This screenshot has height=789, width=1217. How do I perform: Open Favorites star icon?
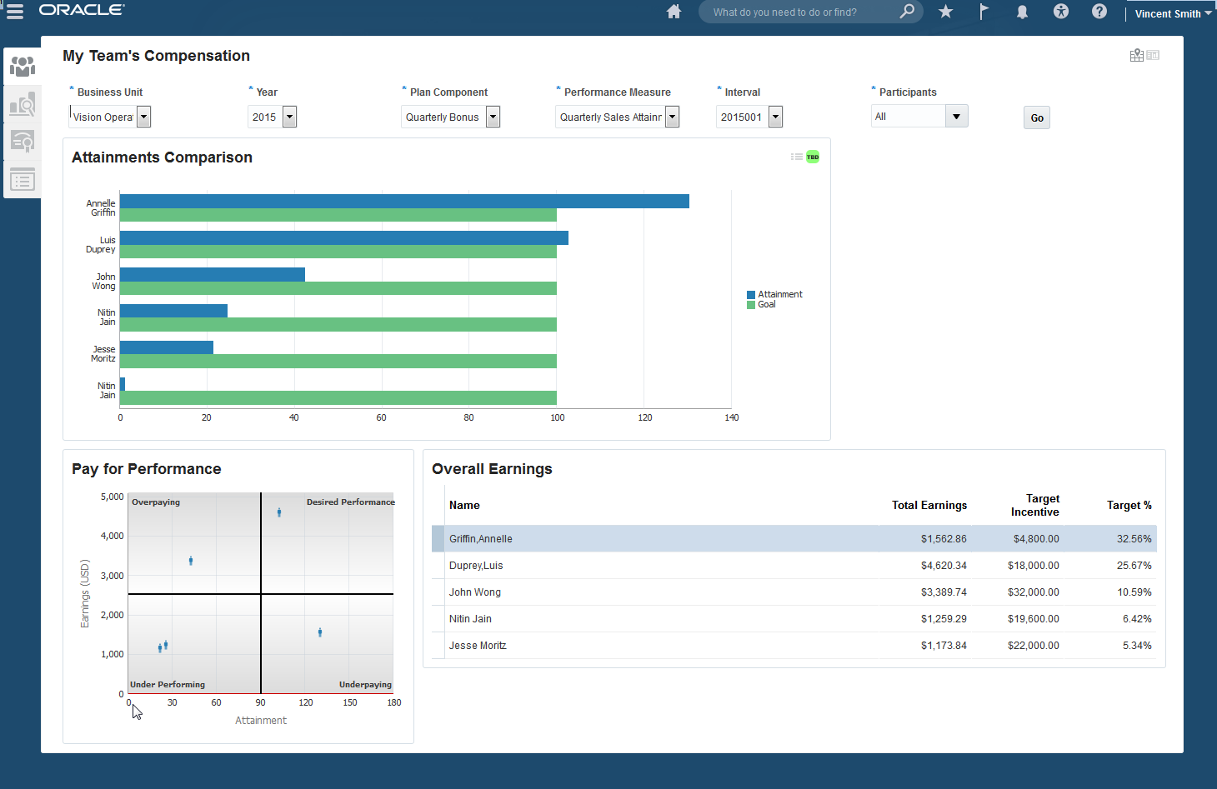coord(945,12)
